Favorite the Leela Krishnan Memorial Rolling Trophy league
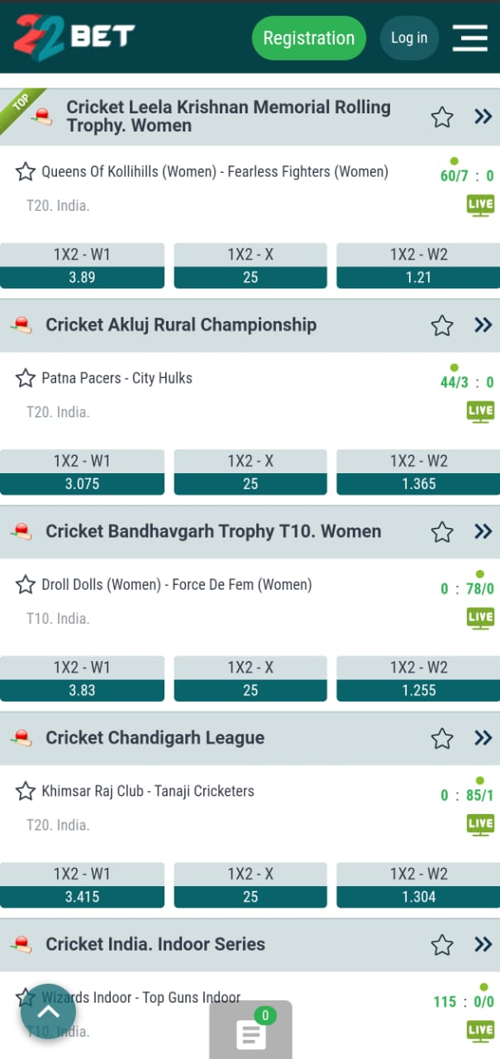The height and width of the screenshot is (1059, 500). [442, 117]
